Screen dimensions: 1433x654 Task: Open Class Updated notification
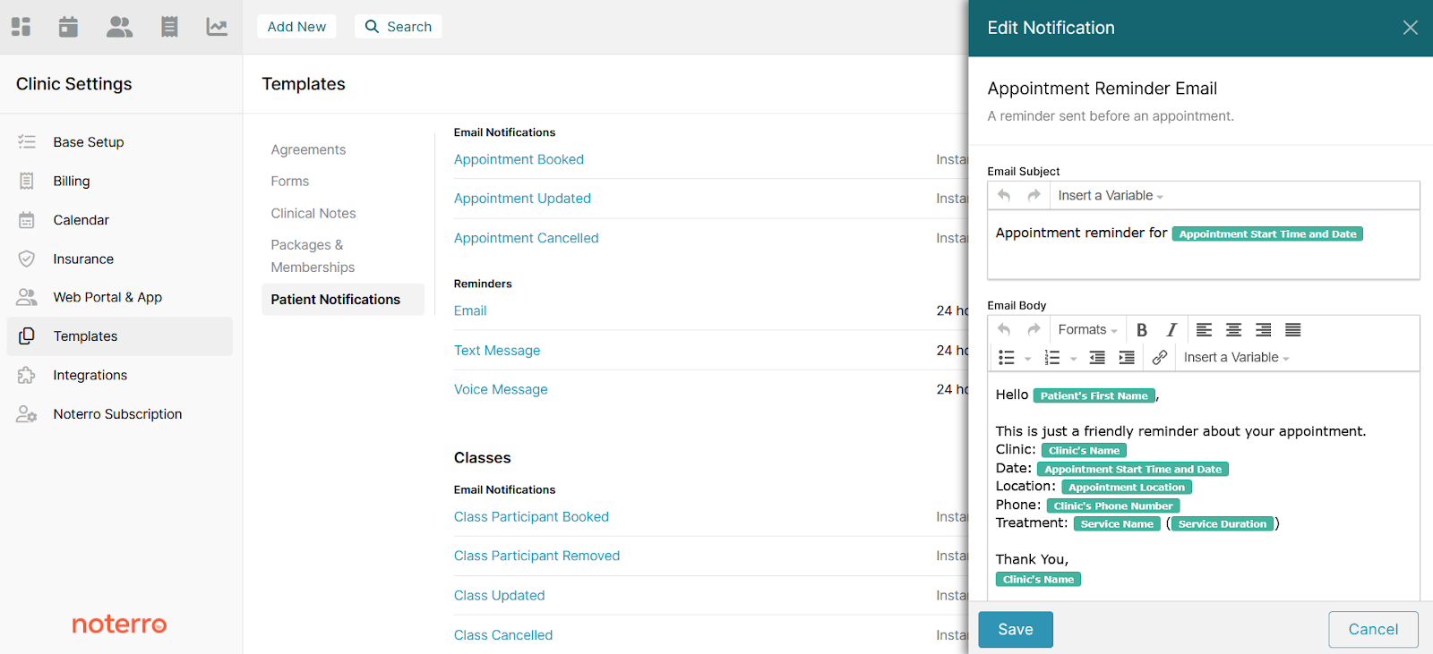499,596
